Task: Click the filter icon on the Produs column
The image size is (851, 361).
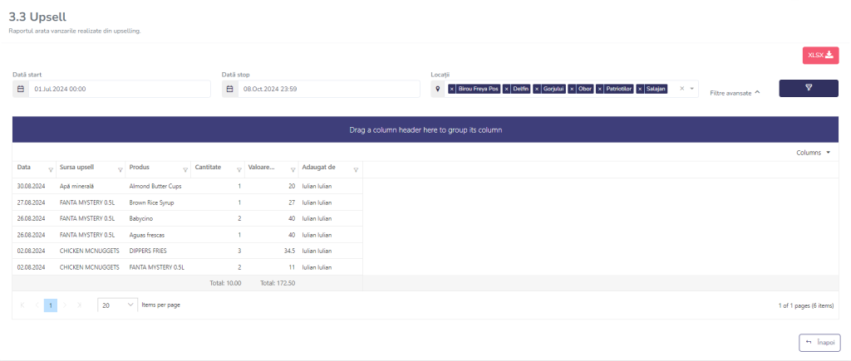Action: point(185,169)
